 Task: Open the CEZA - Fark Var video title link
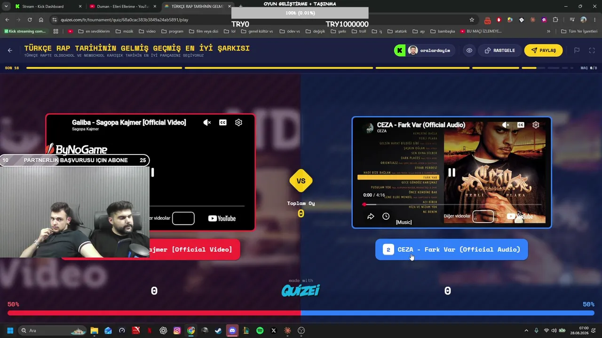(x=421, y=125)
